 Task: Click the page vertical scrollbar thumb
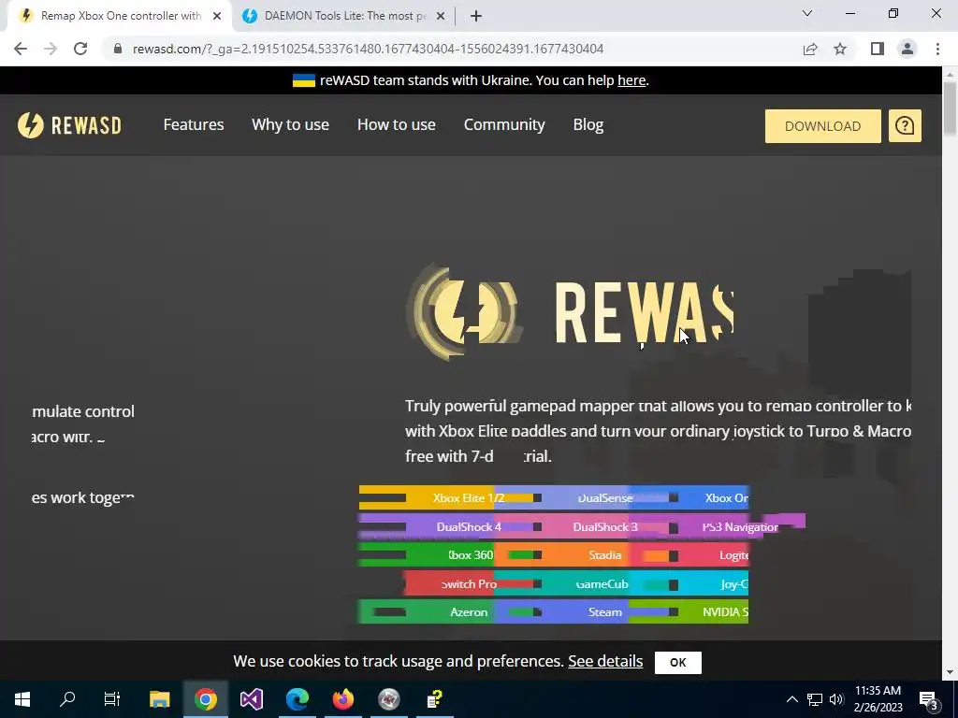[950, 108]
